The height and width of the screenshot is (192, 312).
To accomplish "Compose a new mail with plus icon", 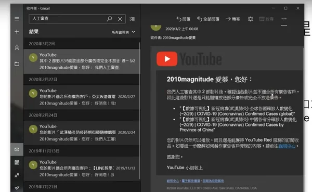I will (17, 31).
